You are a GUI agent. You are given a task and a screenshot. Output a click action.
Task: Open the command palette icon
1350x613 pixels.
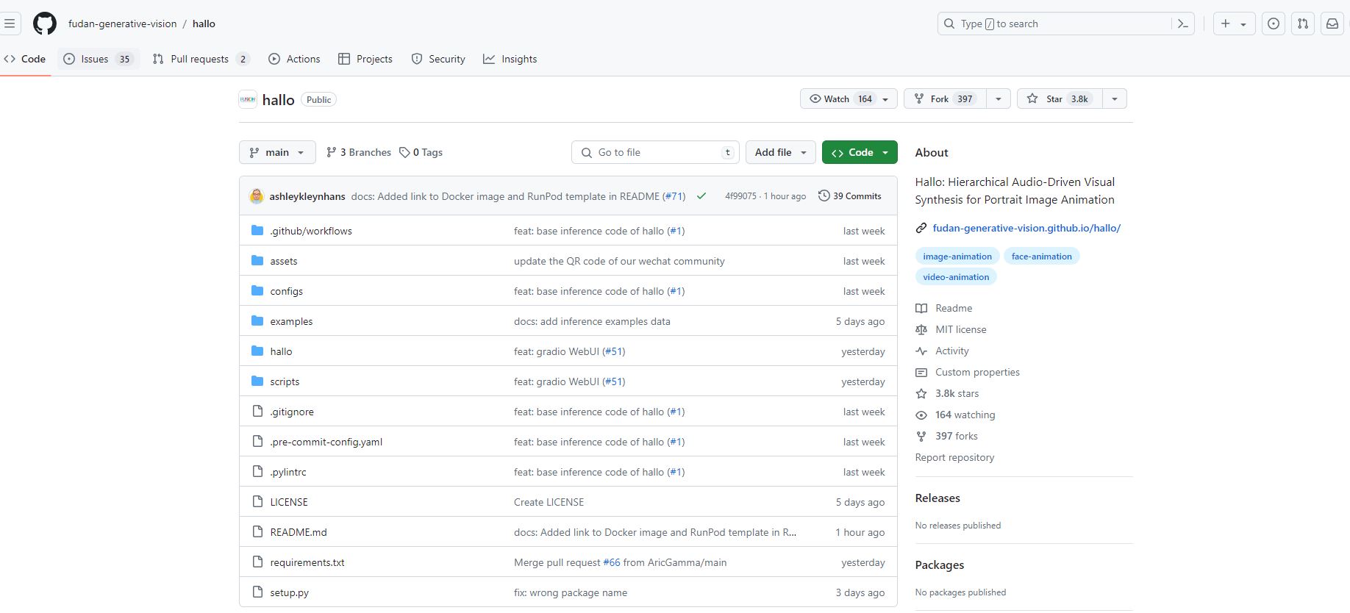point(1182,24)
